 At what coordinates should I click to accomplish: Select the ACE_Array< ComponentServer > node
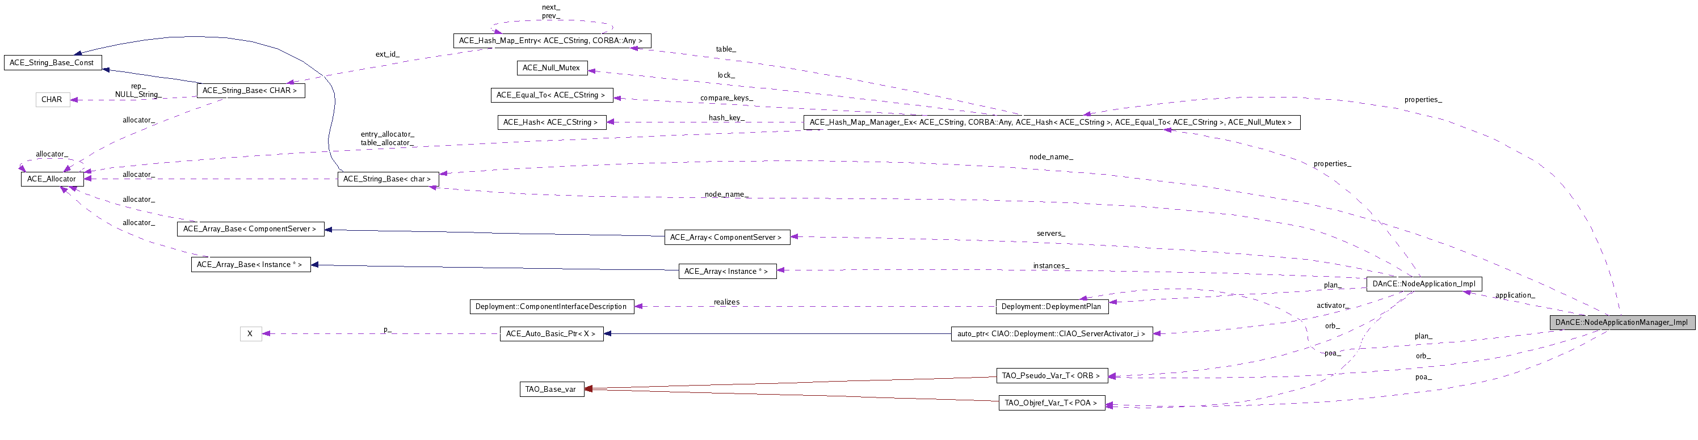pyautogui.click(x=726, y=237)
